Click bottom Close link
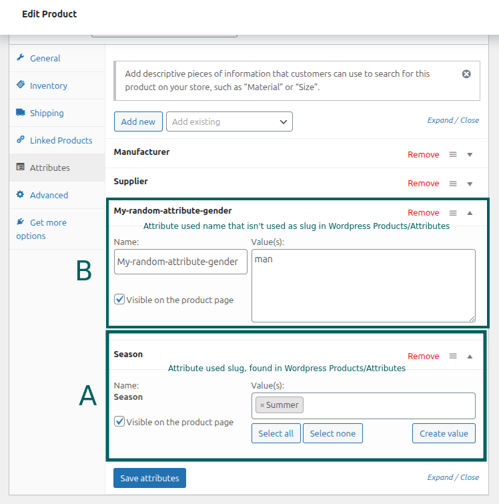Screen dimensions: 499x504 pos(470,477)
